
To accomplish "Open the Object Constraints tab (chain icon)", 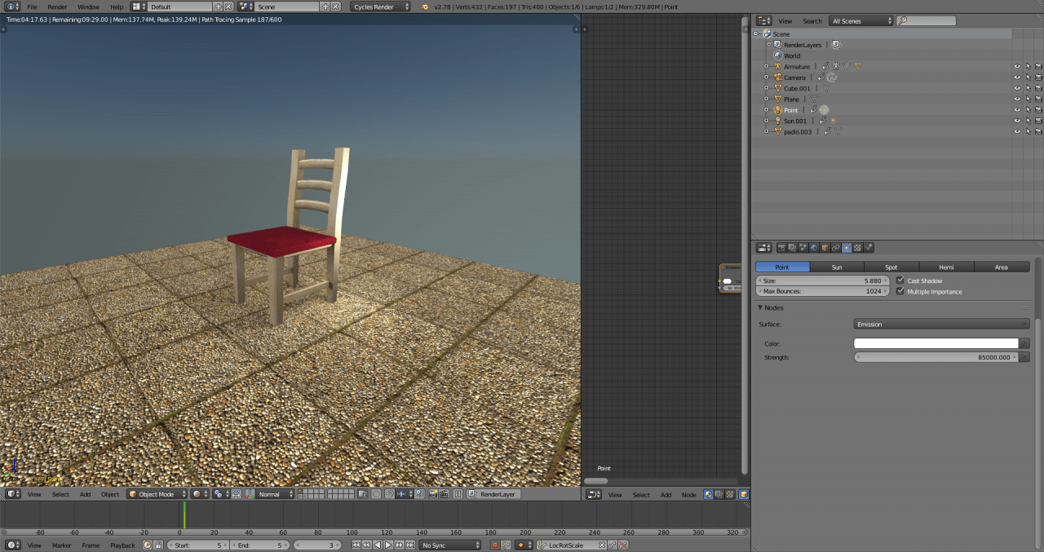I will [x=836, y=248].
